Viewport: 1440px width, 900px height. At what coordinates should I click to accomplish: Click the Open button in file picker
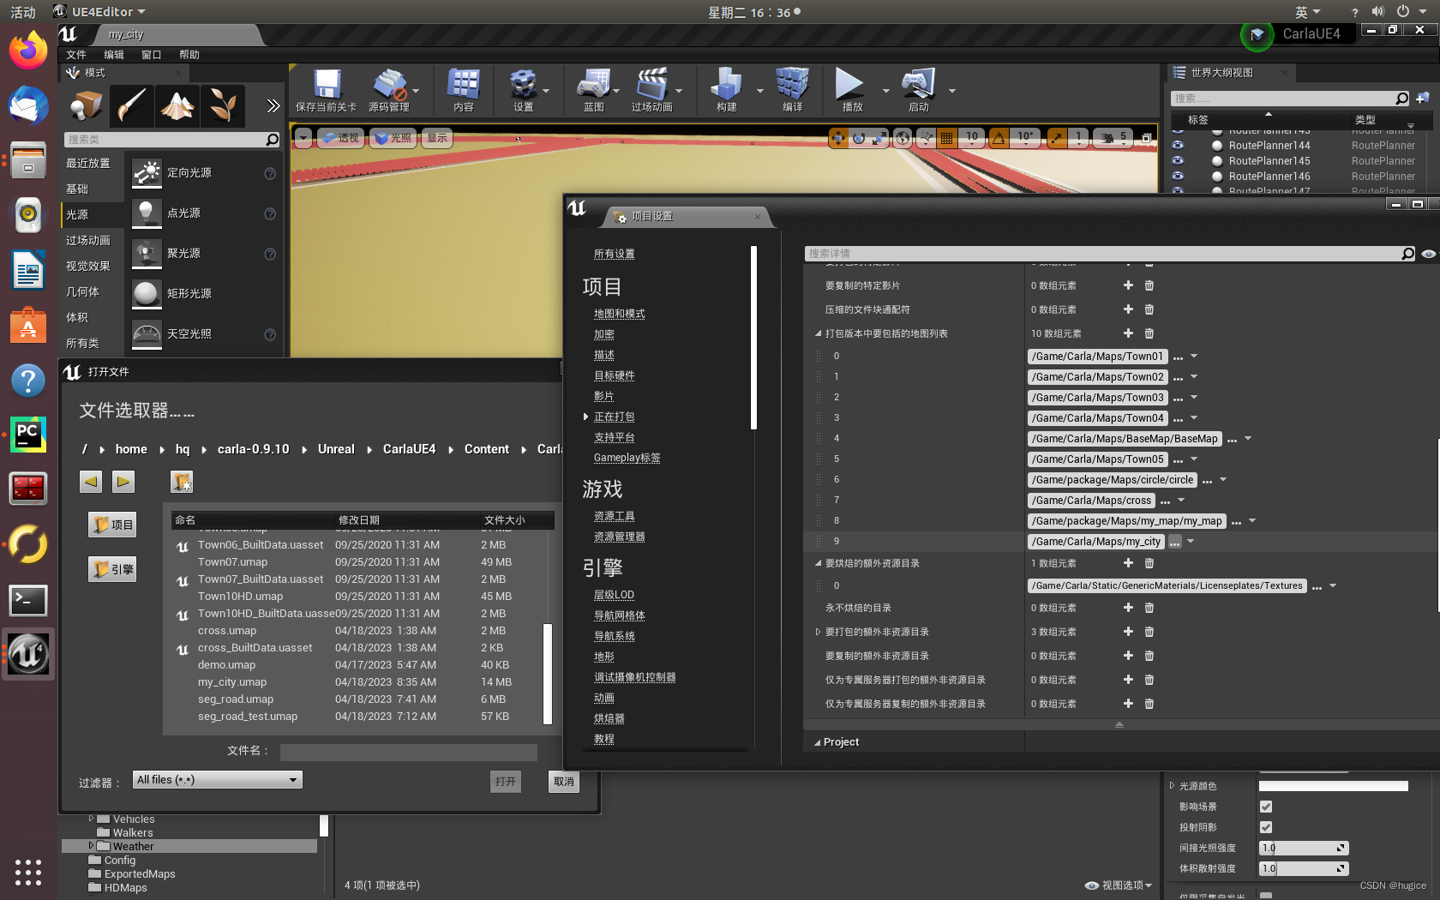[506, 782]
